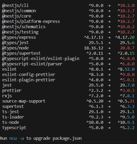Click current version ^10.0.0 of ts-node
Viewport: 137px width, 144px height.
pos(95,122)
